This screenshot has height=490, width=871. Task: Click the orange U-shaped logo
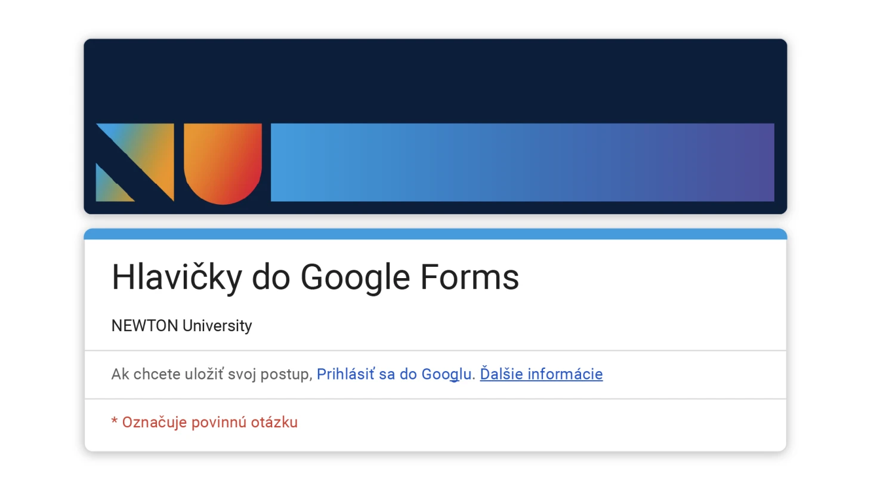click(x=223, y=164)
